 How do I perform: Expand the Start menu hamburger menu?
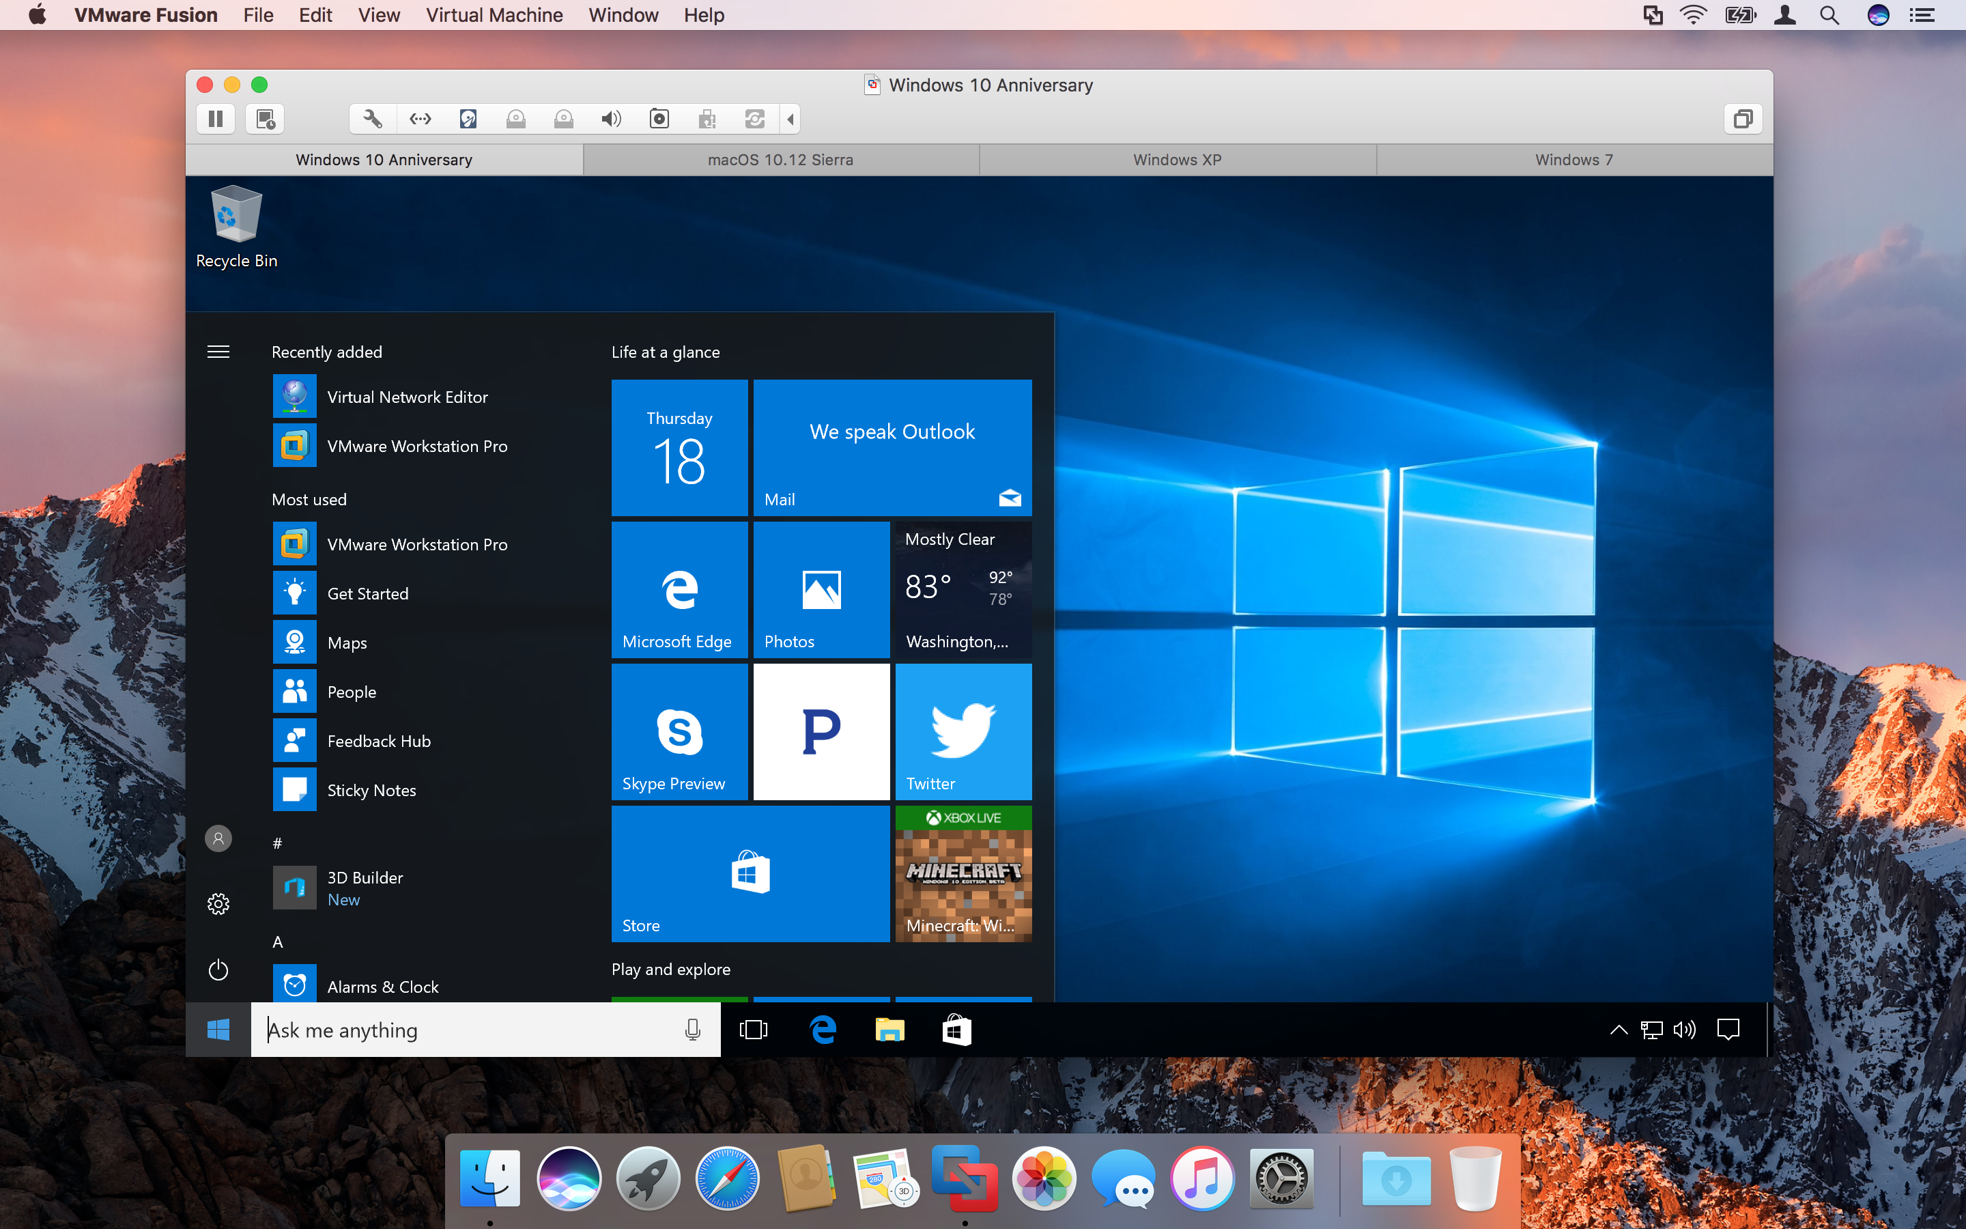219,351
